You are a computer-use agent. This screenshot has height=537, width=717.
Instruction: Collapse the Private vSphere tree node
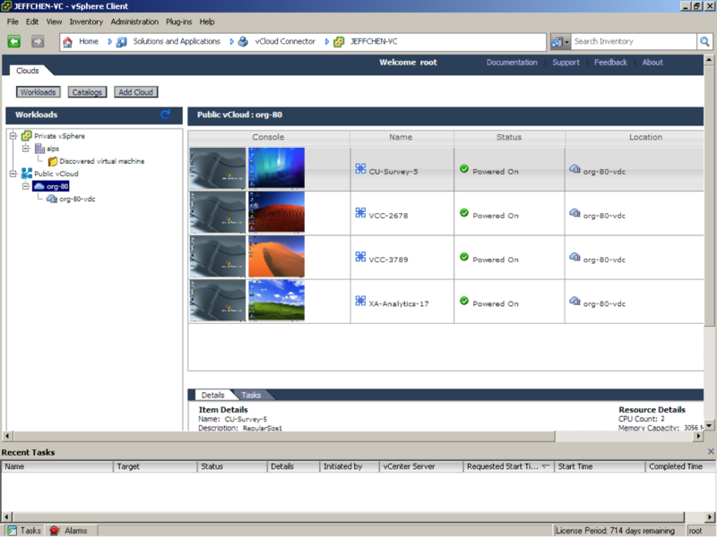pyautogui.click(x=13, y=136)
